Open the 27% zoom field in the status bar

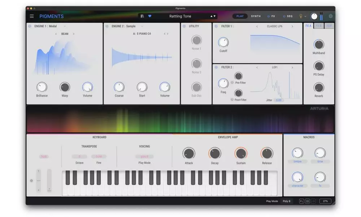tap(325, 201)
